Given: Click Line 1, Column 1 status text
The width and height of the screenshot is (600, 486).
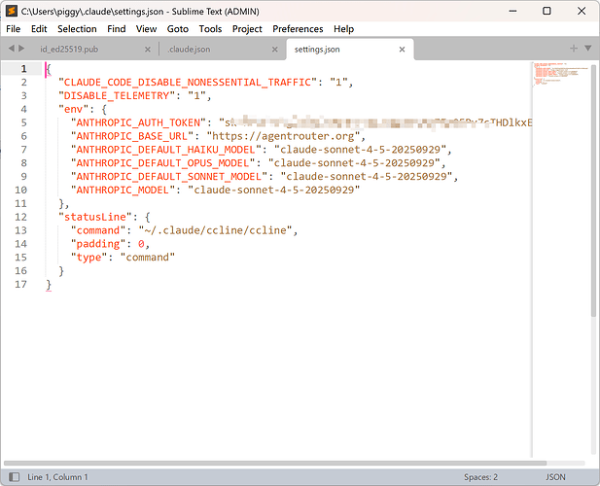Looking at the screenshot, I should point(57,477).
